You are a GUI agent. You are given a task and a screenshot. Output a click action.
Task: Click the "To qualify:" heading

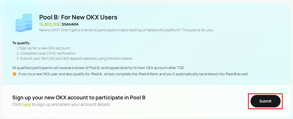(21, 43)
